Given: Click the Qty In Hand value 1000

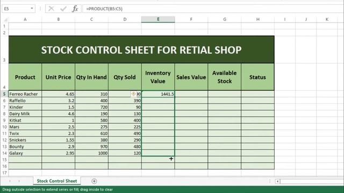Looking at the screenshot, I should point(91,153).
